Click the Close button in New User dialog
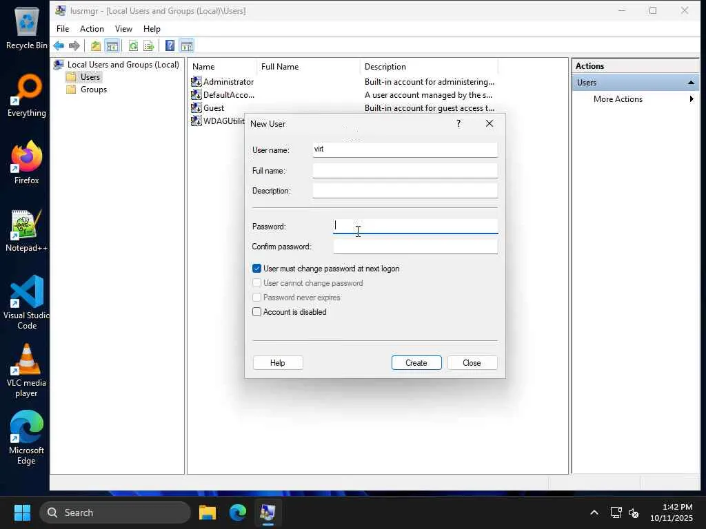This screenshot has width=706, height=529. point(472,362)
